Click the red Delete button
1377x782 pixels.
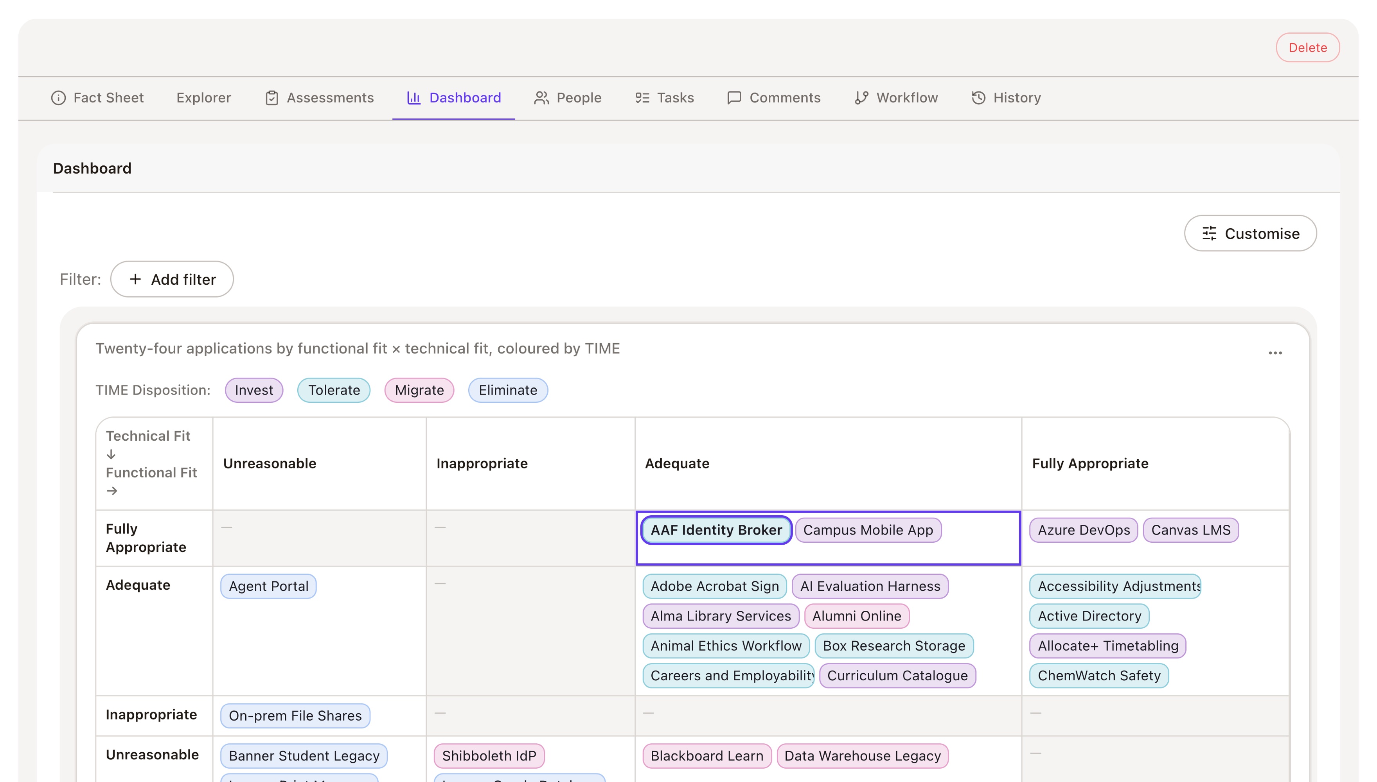pyautogui.click(x=1308, y=48)
